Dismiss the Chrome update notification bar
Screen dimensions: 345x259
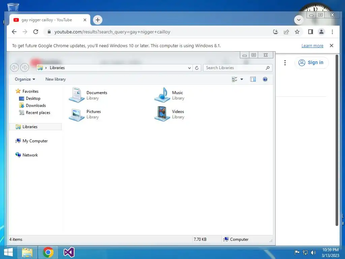[x=332, y=46]
